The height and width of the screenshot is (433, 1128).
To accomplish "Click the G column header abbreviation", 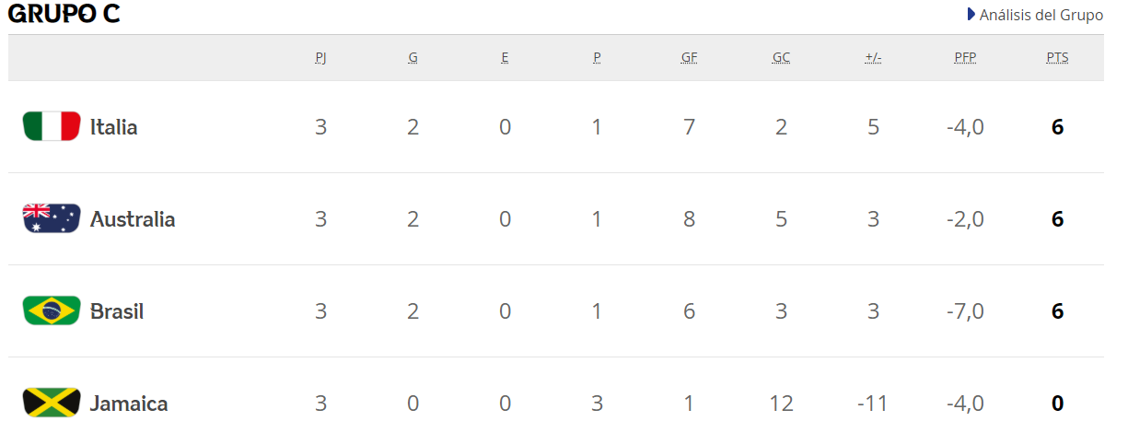I will [x=413, y=57].
